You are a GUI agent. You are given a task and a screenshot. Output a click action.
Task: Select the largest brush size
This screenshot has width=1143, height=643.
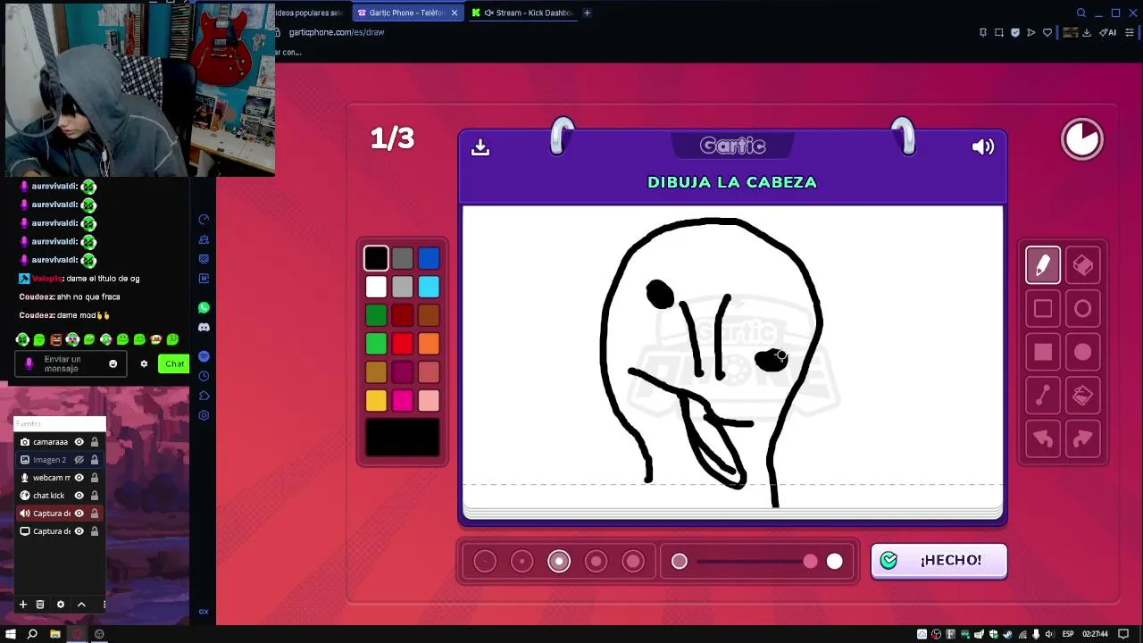pyautogui.click(x=633, y=562)
